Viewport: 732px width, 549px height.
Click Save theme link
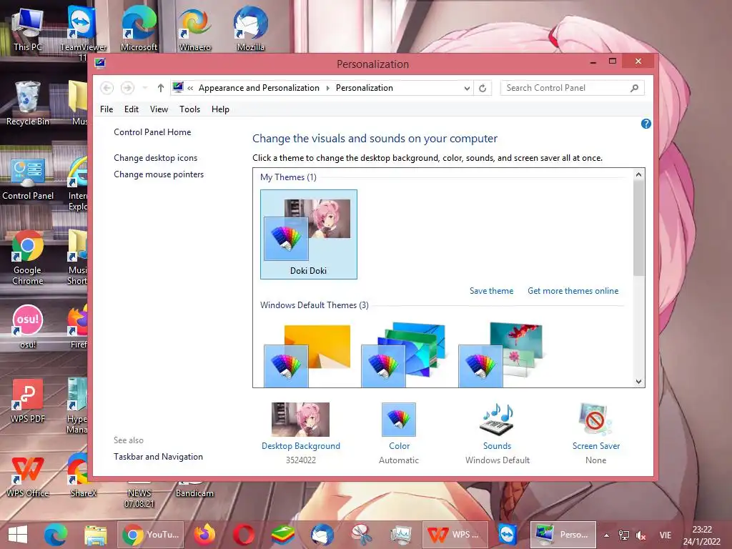click(491, 291)
